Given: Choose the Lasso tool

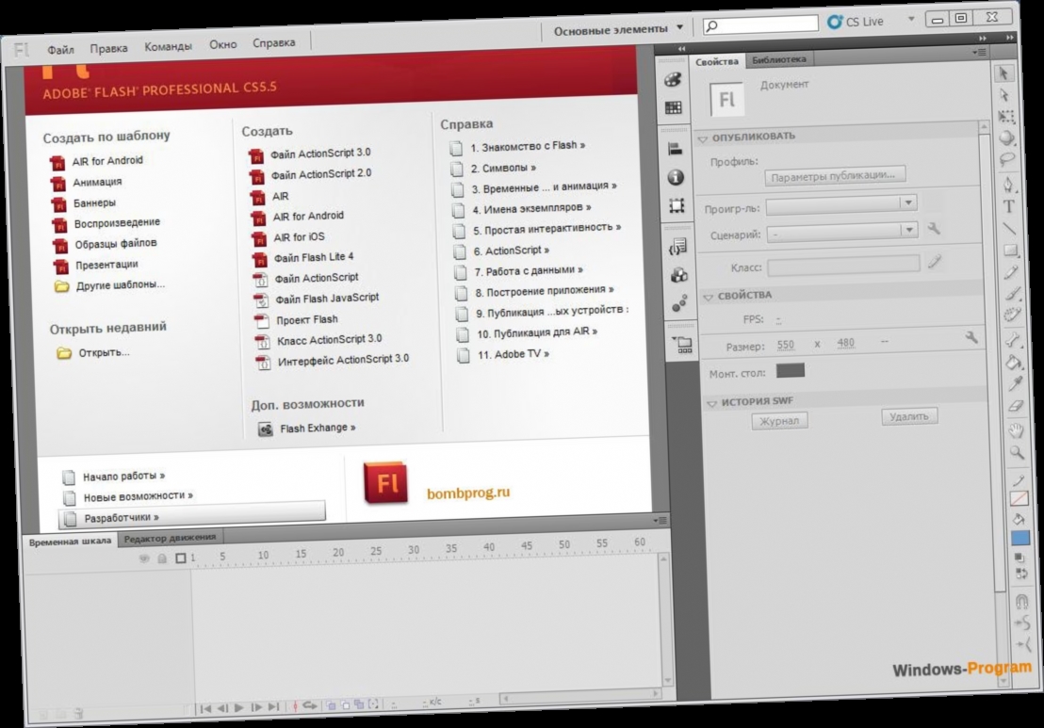Looking at the screenshot, I should 1007,160.
